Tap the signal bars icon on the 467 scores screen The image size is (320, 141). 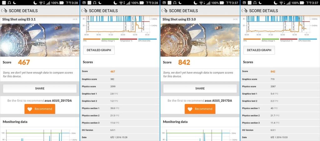pos(128,3)
